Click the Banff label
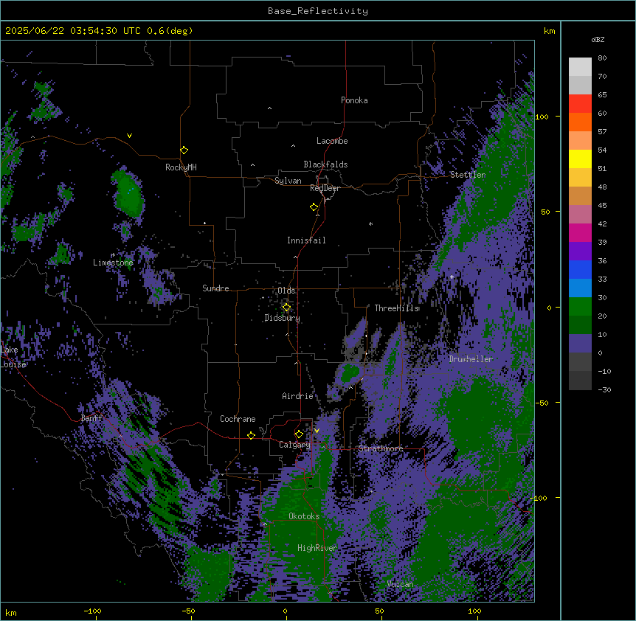Screen dimensions: 636x621 [x=91, y=418]
